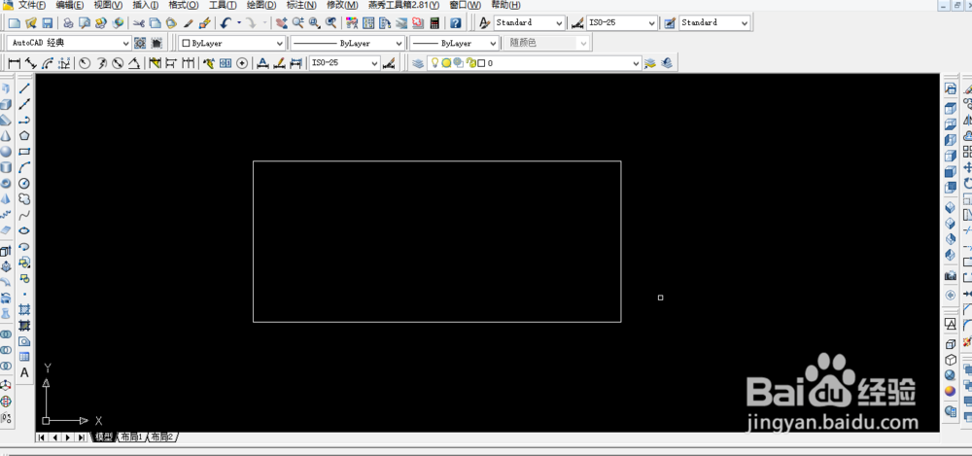Open the ByLayer color dropdown
Screen dimensions: 972x456
pyautogui.click(x=232, y=44)
